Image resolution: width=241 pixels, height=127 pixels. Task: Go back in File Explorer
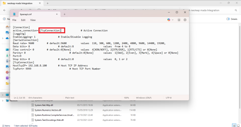tap(5, 10)
